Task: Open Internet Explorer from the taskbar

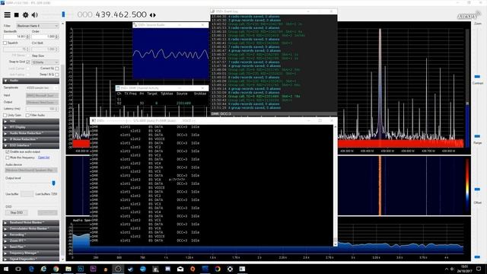Action: (x=43, y=269)
